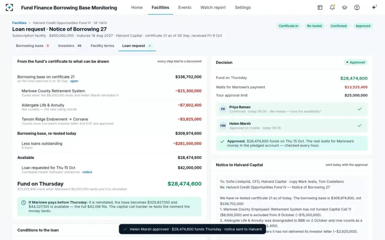Click Halvard Credit Opportunities Fund IV breadcrumb
The width and height of the screenshot is (385, 240).
70,23
